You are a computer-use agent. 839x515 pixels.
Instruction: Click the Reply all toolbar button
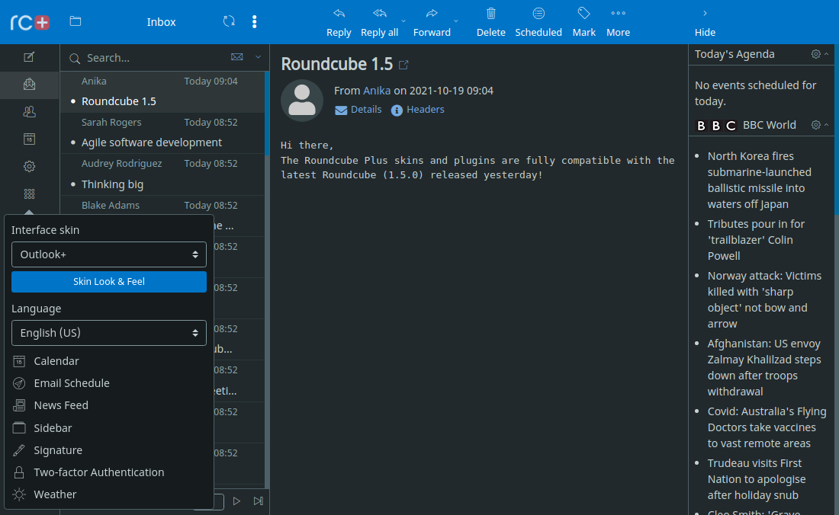[379, 22]
